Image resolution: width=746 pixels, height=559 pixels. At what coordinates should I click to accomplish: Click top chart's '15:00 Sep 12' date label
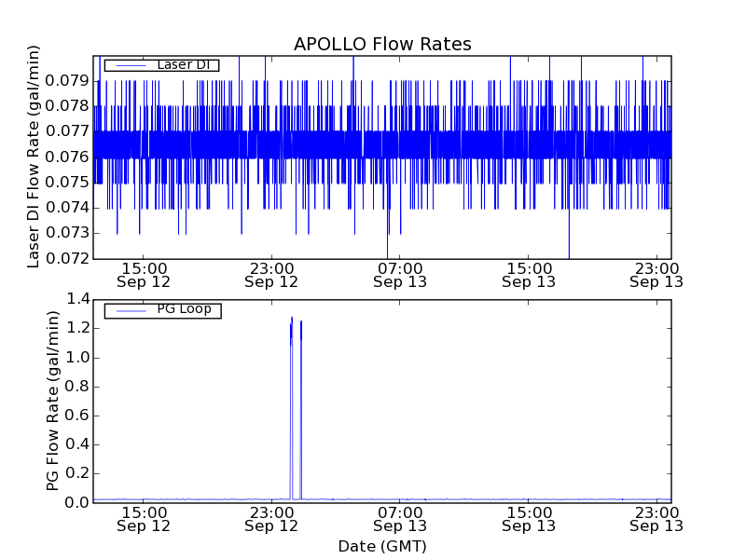click(144, 276)
